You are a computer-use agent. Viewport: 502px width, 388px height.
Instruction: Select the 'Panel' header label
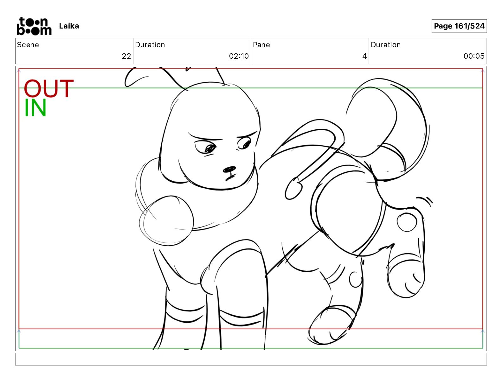[x=262, y=45]
